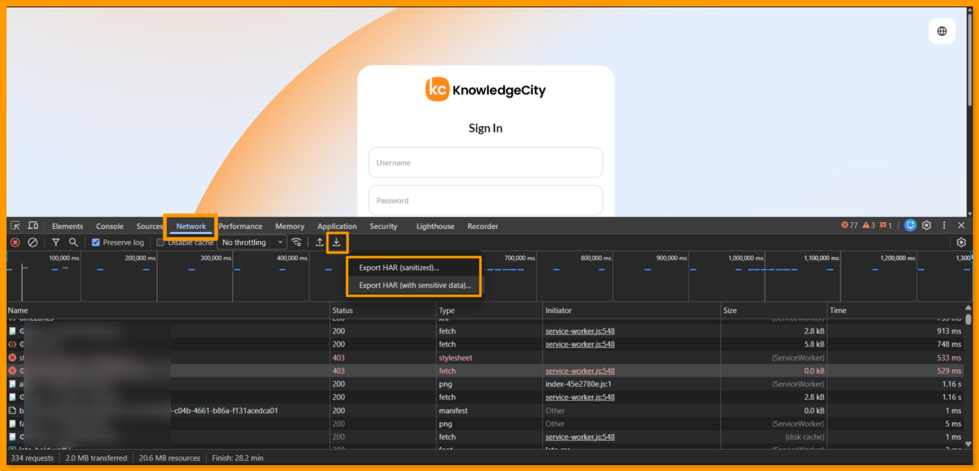Viewport: 979px width, 471px height.
Task: Open Network panel settings gear
Action: point(961,242)
